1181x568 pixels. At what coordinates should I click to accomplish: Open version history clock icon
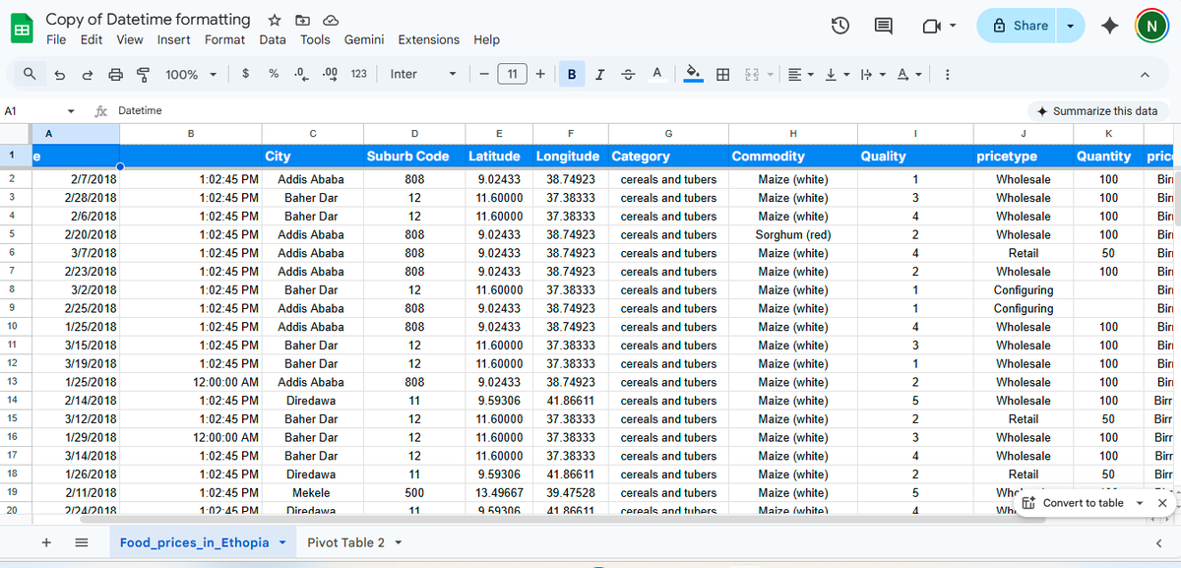(x=841, y=27)
